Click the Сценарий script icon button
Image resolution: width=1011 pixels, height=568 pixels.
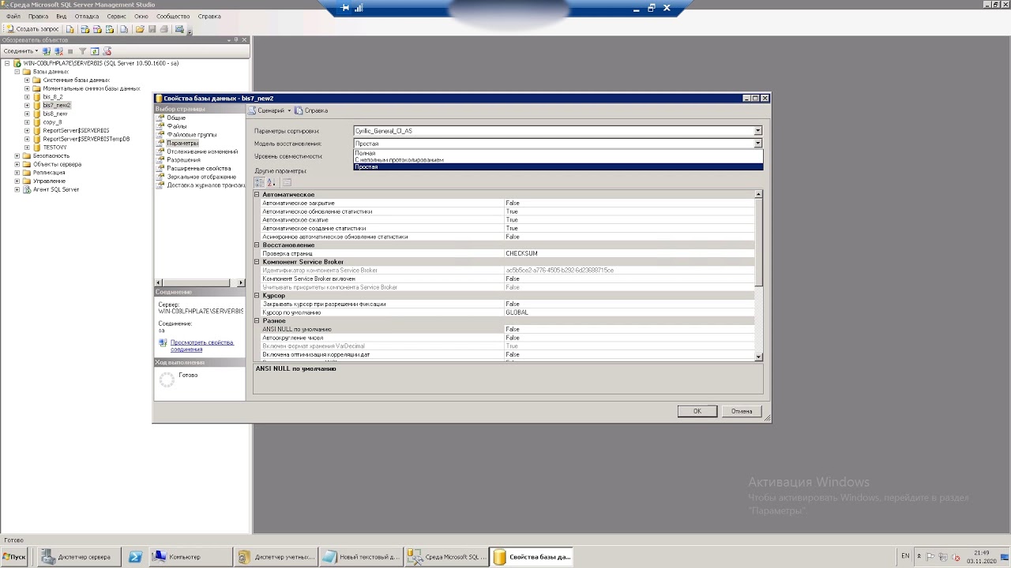click(266, 110)
